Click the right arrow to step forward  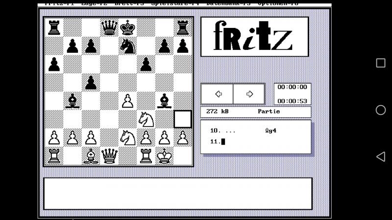point(249,94)
